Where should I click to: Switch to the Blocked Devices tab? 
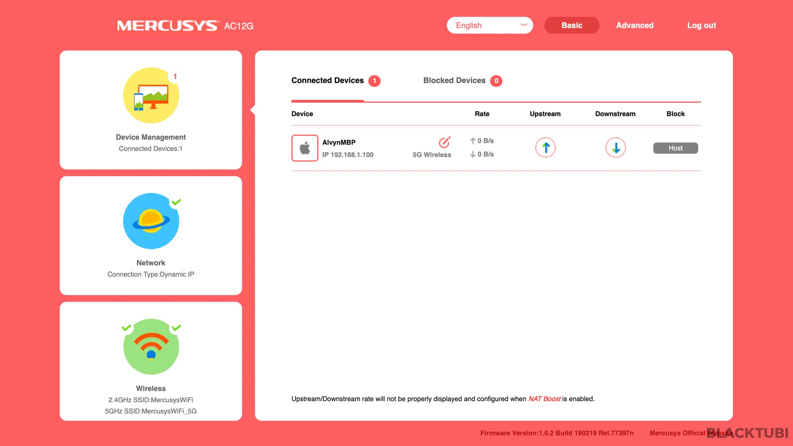pos(454,81)
